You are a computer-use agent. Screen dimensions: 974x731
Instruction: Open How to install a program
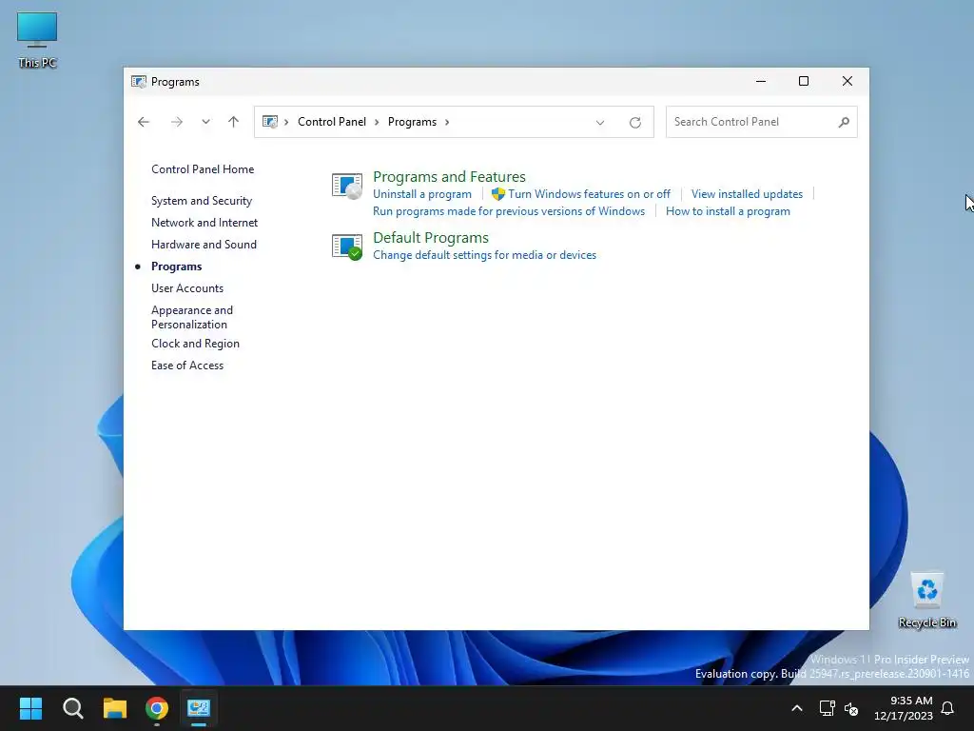pos(728,211)
